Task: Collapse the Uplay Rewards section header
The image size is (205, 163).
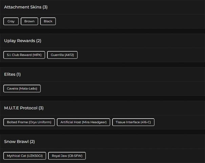Action: pos(19,41)
